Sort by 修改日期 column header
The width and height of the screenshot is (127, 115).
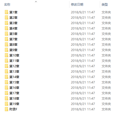coord(77,5)
